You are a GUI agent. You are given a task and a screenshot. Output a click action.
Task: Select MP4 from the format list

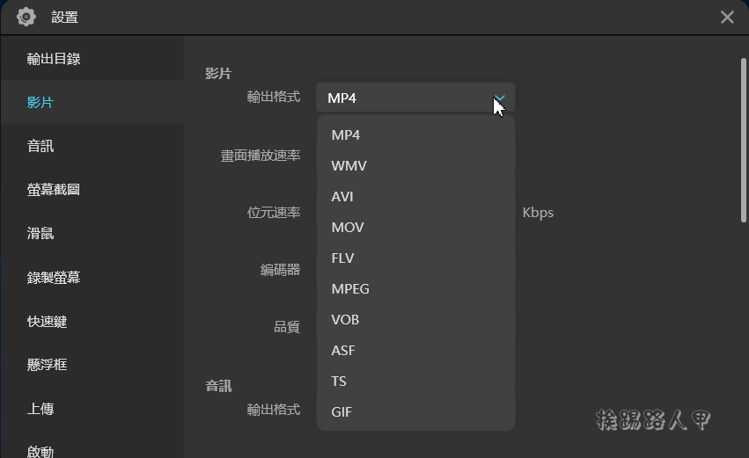tap(415, 135)
